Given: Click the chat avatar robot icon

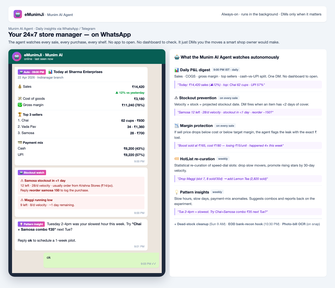Looking at the screenshot, I should click(x=17, y=57).
